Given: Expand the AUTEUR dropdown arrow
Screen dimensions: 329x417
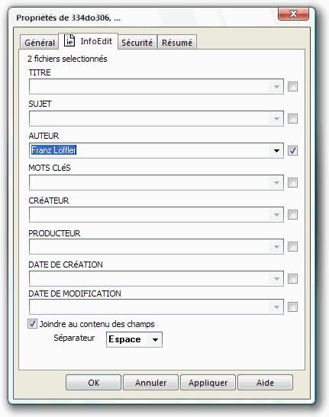Looking at the screenshot, I should 276,151.
